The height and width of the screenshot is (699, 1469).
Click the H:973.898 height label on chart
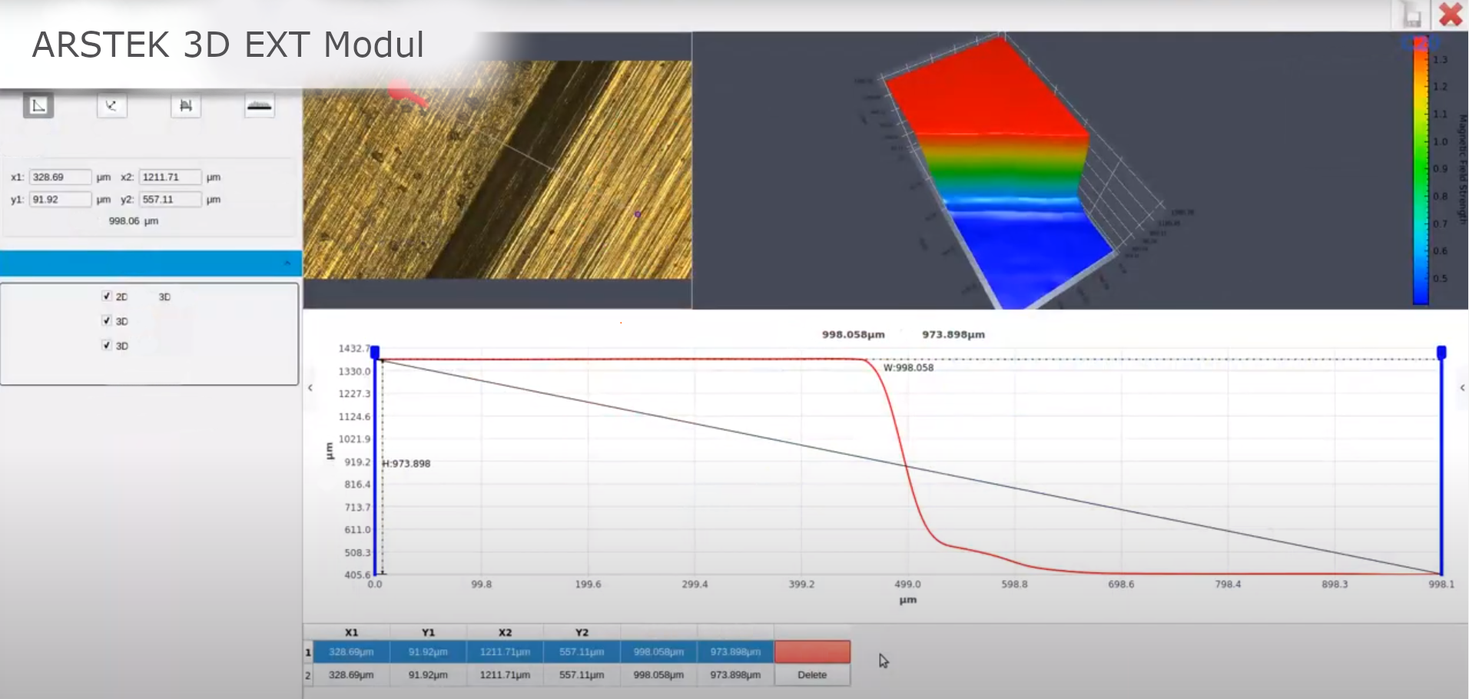click(406, 464)
